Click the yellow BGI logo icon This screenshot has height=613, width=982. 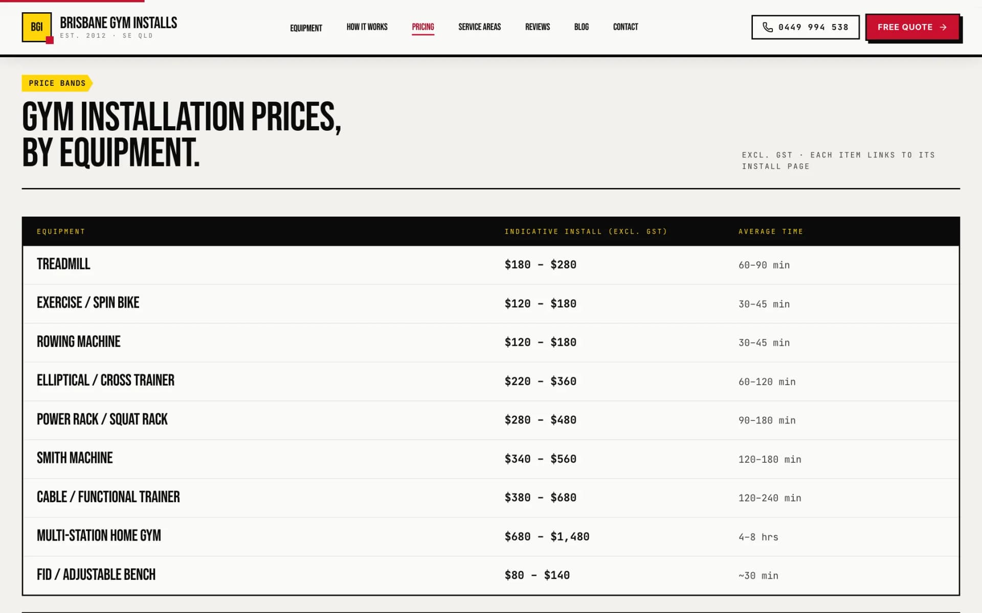point(37,27)
